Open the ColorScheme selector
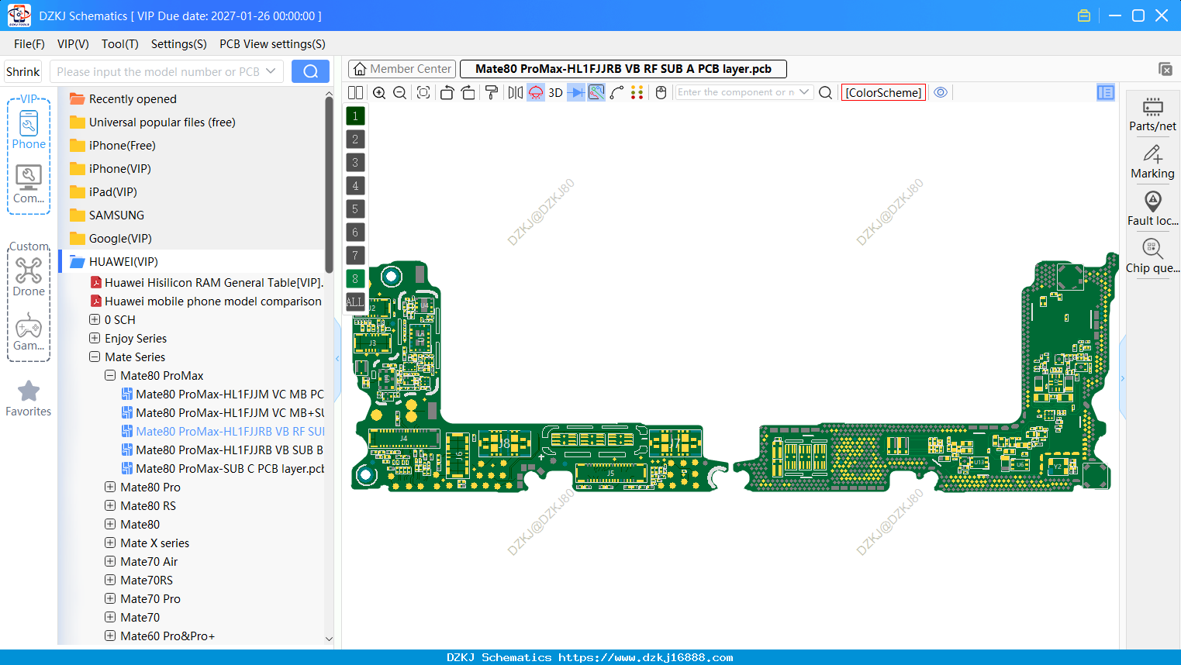Viewport: 1181px width, 665px height. coord(883,92)
